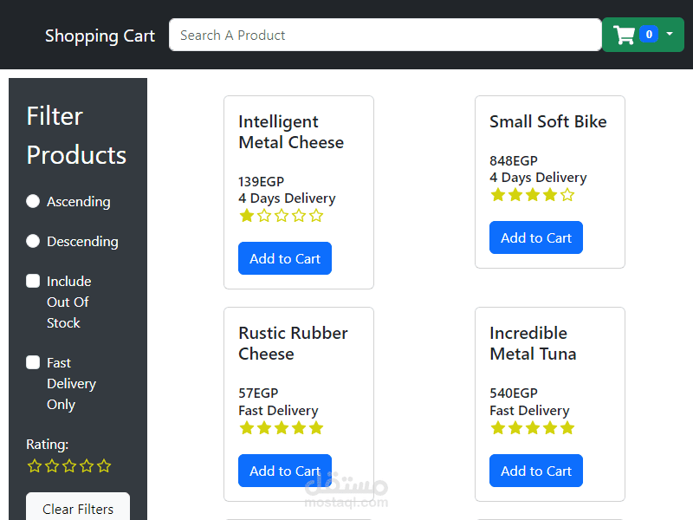Screen dimensions: 693x520
Task: Click the fifth star under Small Soft Bike
Action: (x=567, y=194)
